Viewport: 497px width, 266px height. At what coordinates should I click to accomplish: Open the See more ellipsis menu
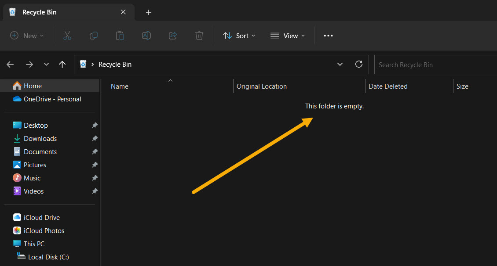click(x=328, y=36)
